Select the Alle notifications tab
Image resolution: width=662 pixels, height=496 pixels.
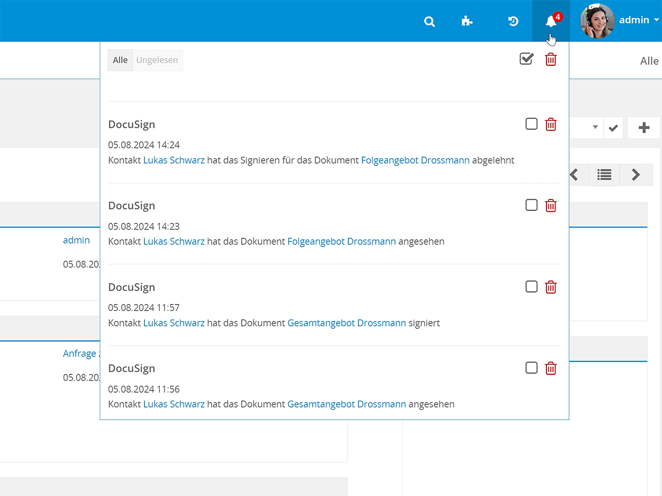pos(120,60)
